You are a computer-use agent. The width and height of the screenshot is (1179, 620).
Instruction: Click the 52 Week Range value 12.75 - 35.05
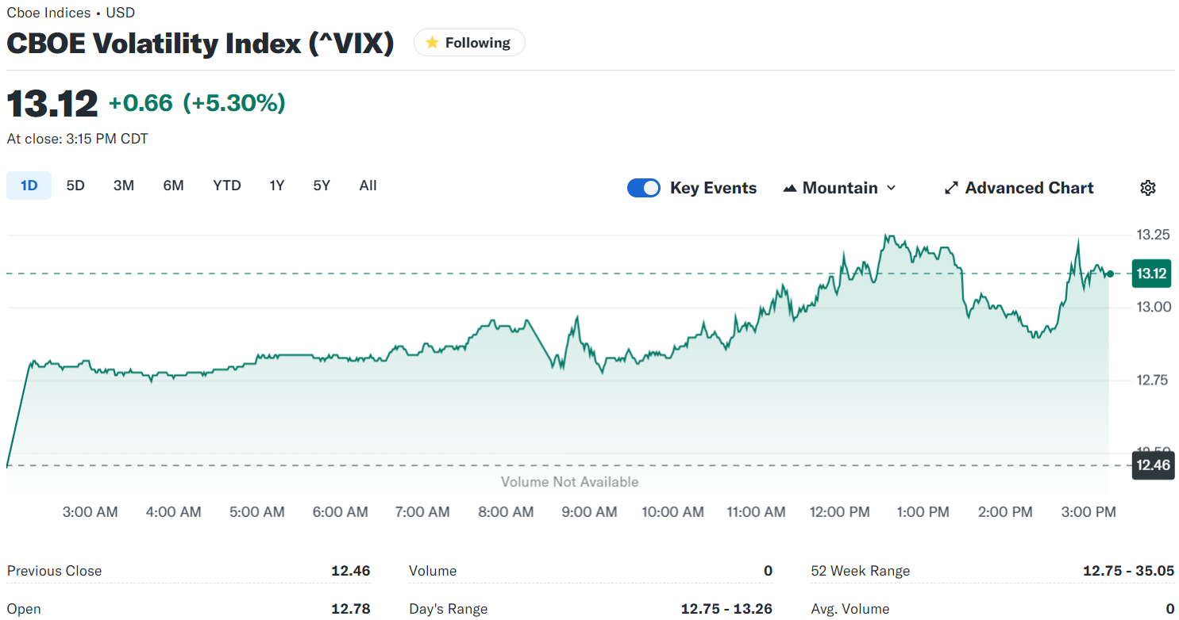click(x=1129, y=571)
